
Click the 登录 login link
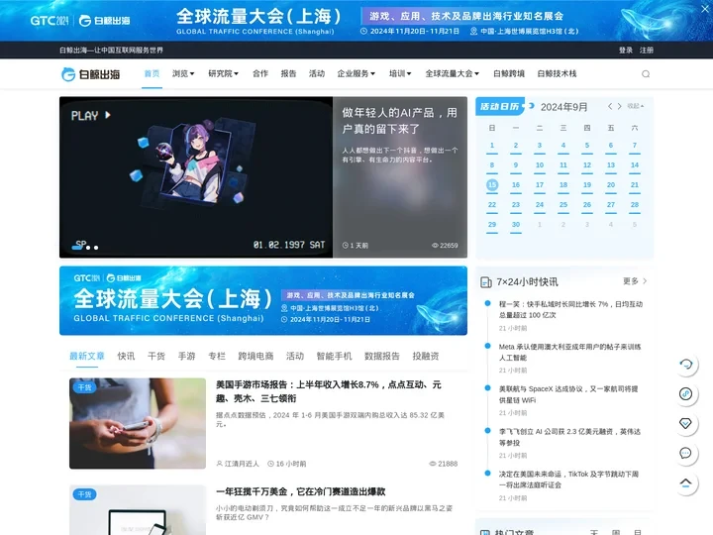point(626,51)
